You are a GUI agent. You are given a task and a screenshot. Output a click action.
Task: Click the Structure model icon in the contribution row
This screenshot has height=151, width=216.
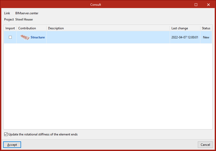(25, 37)
